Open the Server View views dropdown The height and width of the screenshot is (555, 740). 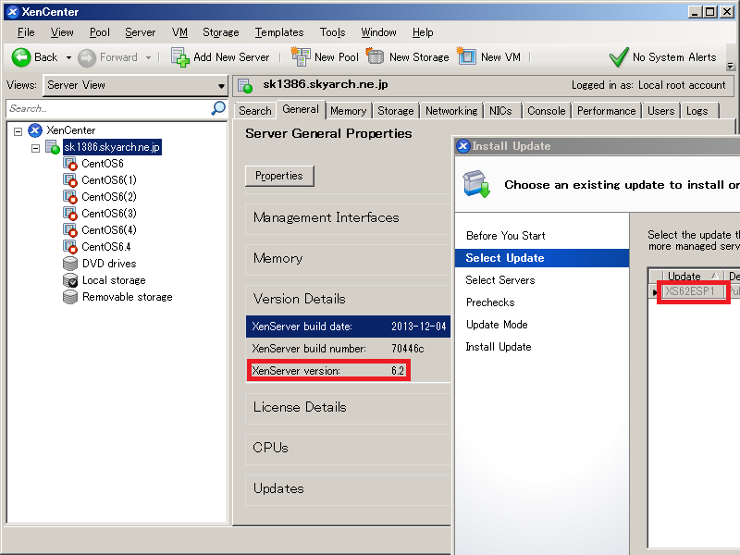pyautogui.click(x=221, y=85)
